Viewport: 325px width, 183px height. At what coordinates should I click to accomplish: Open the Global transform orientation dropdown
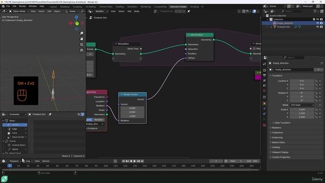tap(72, 11)
